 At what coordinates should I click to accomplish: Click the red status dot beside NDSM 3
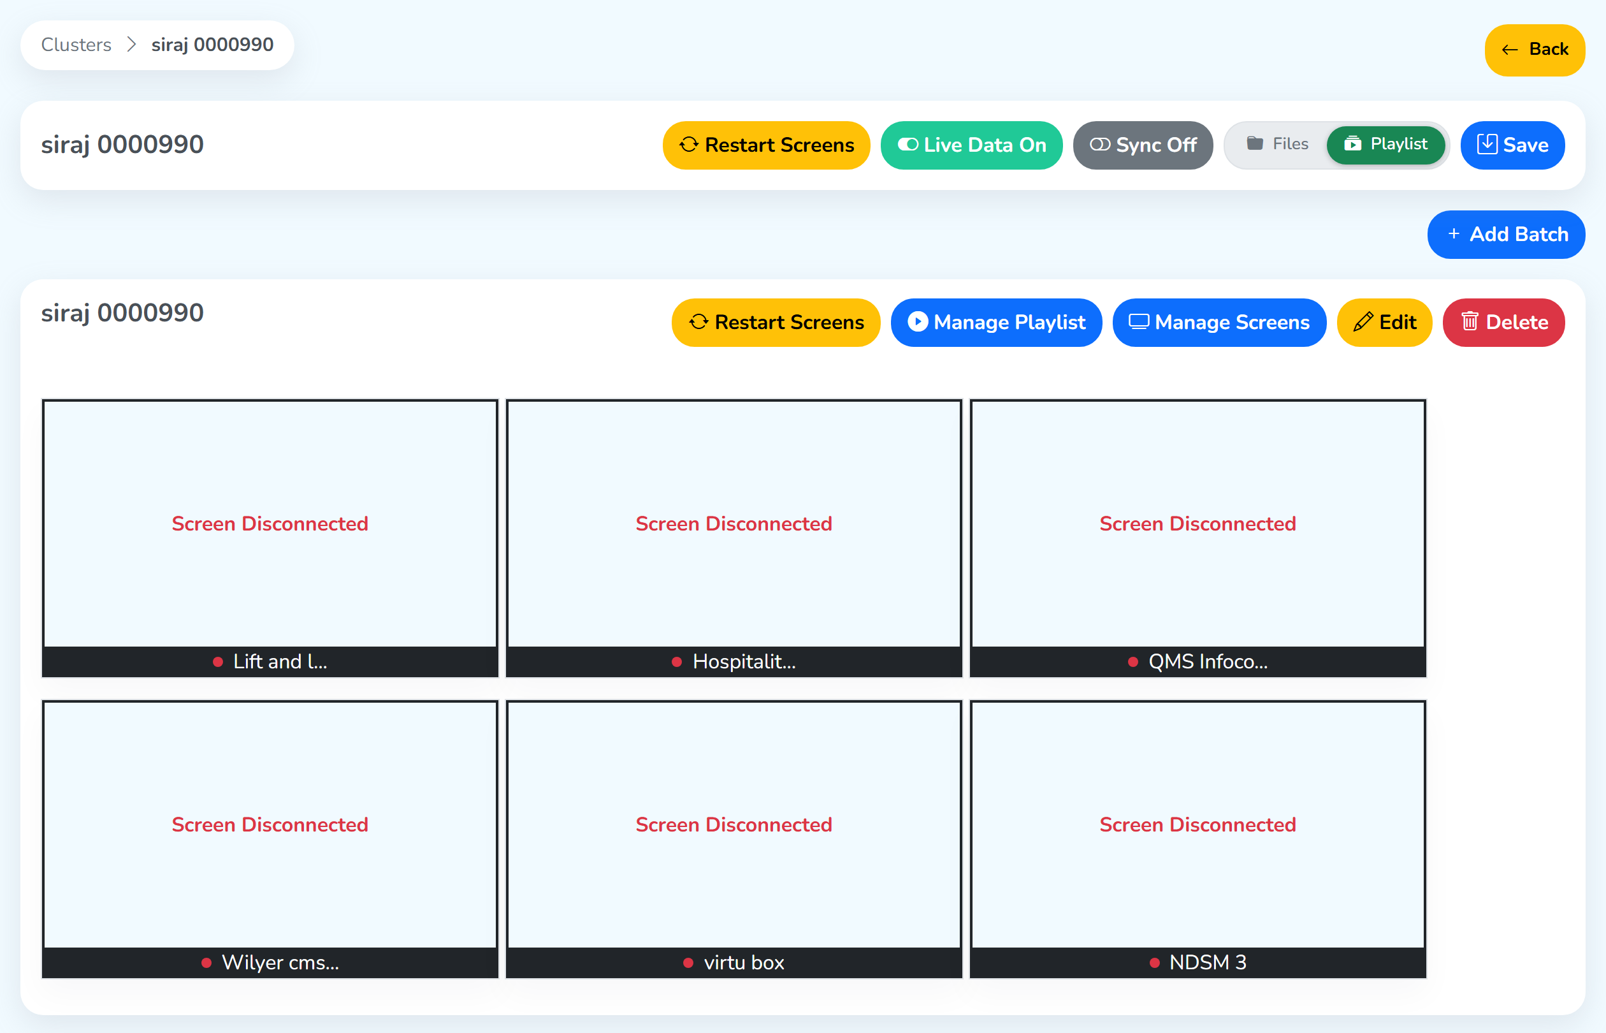[1154, 963]
